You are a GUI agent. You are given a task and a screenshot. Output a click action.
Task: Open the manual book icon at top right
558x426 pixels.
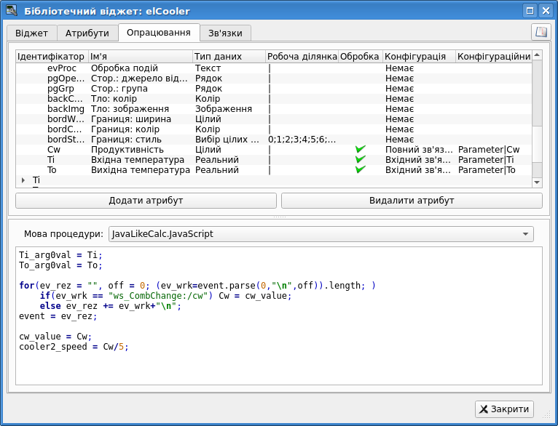click(541, 32)
